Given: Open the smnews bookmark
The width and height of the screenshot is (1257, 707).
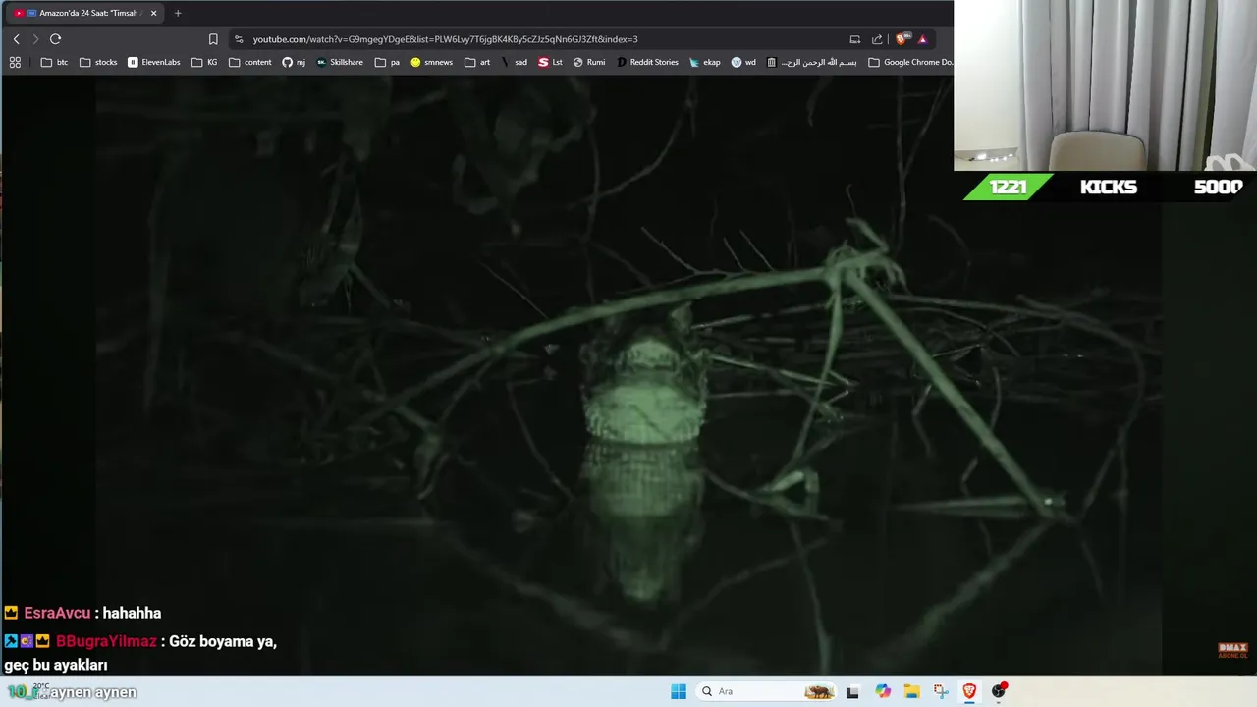Looking at the screenshot, I should tap(432, 62).
